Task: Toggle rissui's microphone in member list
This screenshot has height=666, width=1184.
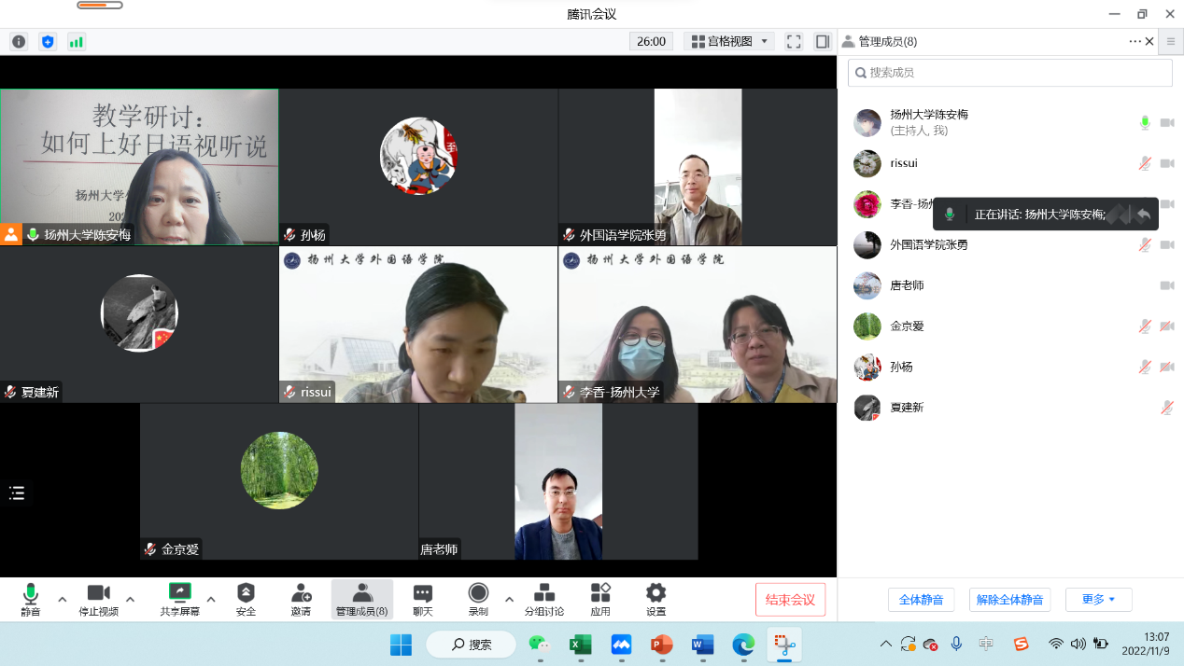Action: [1144, 163]
